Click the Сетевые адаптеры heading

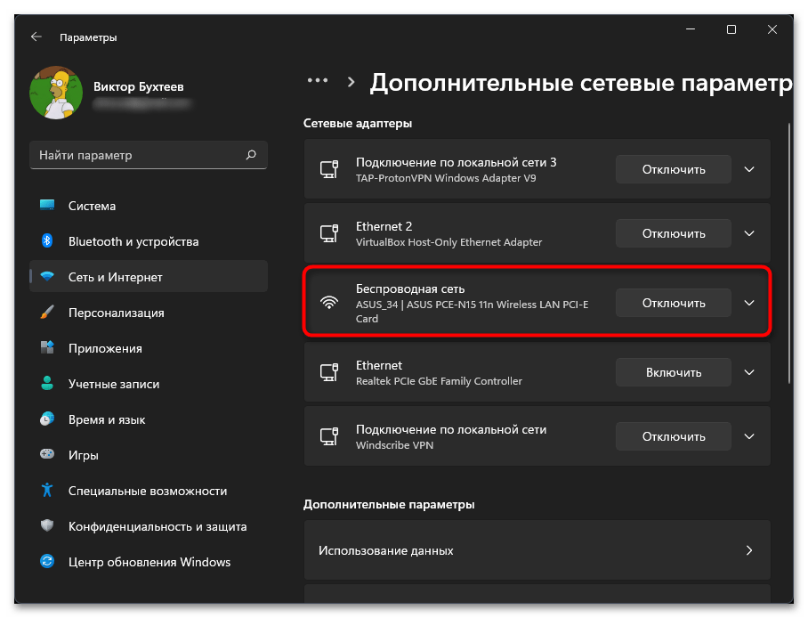tap(358, 123)
